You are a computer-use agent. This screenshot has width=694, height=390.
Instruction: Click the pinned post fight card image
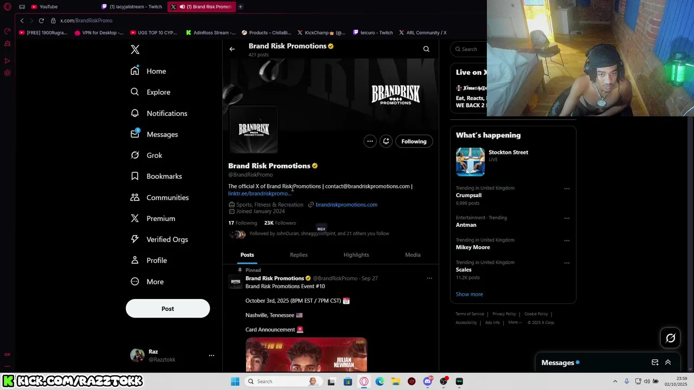[306, 355]
